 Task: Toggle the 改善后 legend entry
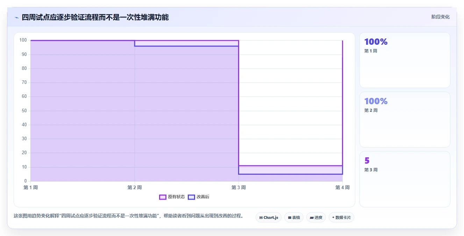(x=199, y=197)
